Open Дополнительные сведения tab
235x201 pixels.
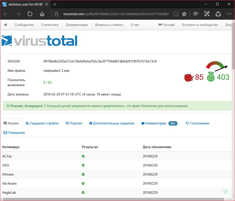pos(112,123)
